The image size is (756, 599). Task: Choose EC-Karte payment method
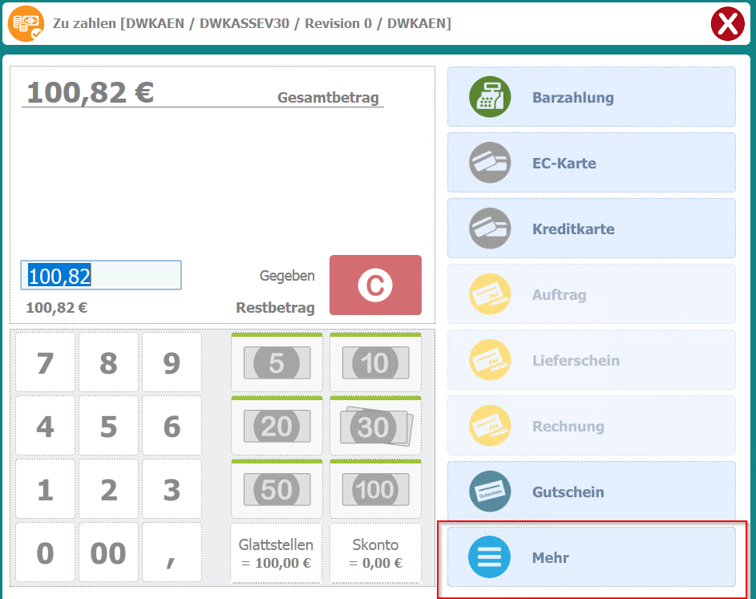tap(591, 163)
